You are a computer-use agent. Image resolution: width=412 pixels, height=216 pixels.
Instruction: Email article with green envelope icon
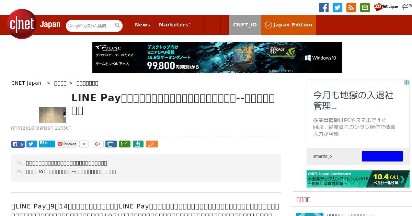point(125,144)
